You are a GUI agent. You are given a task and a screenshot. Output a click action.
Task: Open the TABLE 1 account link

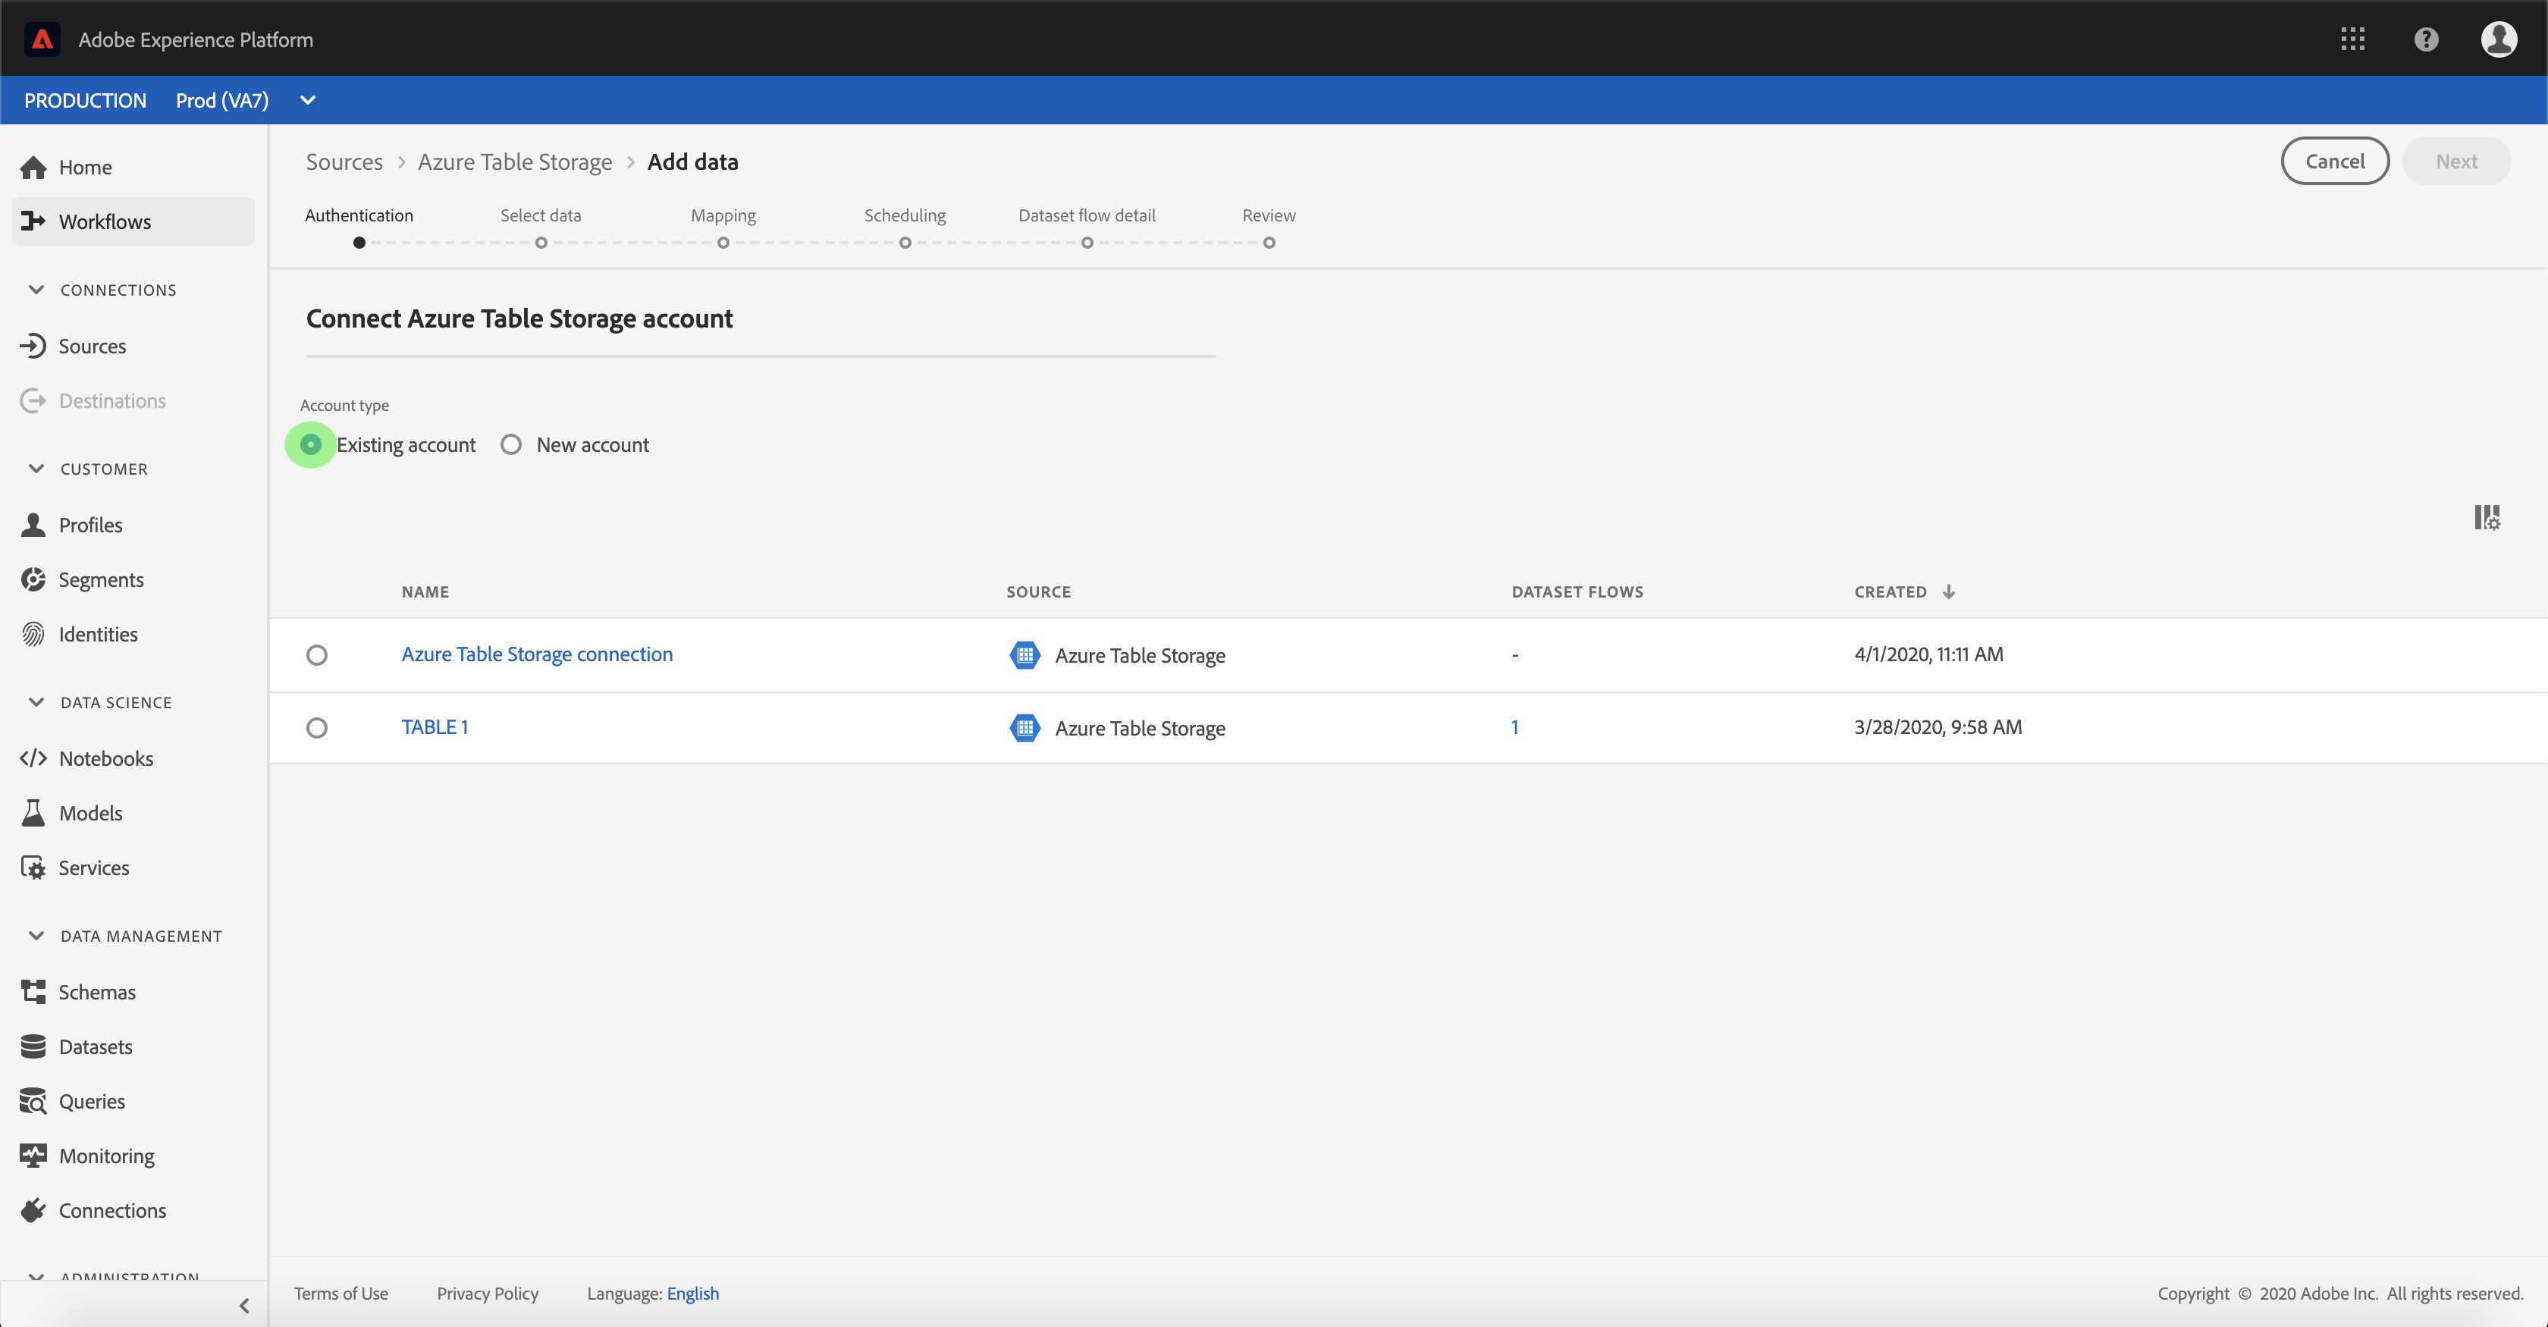(435, 728)
